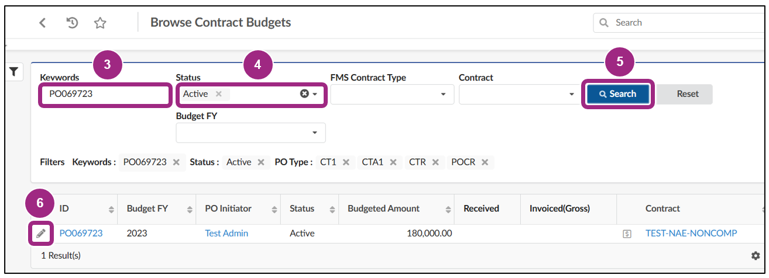Open PO069723 ID link
This screenshot has width=769, height=278.
tap(81, 233)
